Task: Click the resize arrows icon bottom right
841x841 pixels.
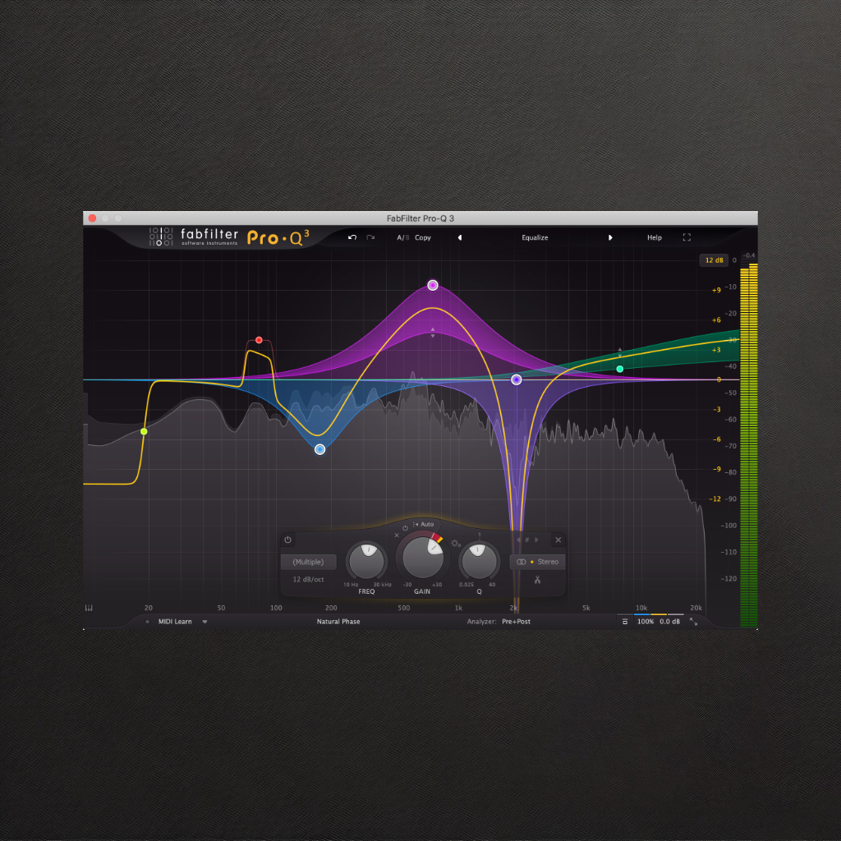Action: coord(694,622)
